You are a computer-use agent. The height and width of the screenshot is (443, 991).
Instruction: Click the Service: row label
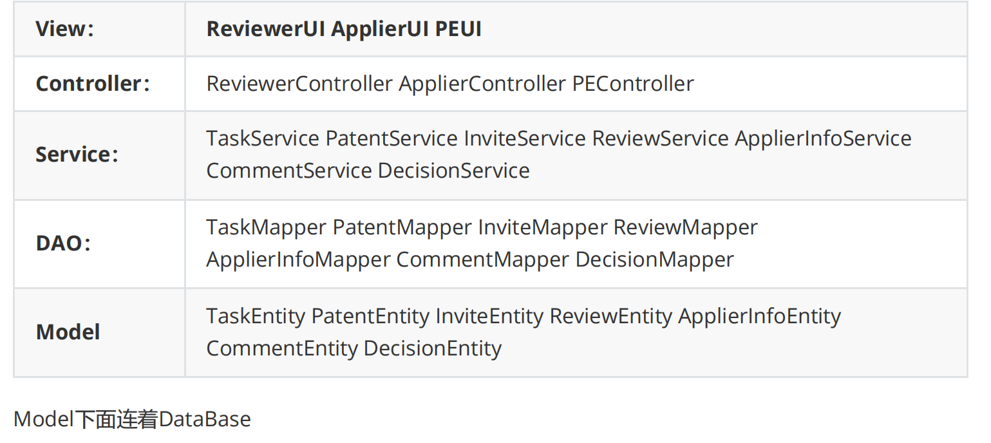click(x=77, y=155)
